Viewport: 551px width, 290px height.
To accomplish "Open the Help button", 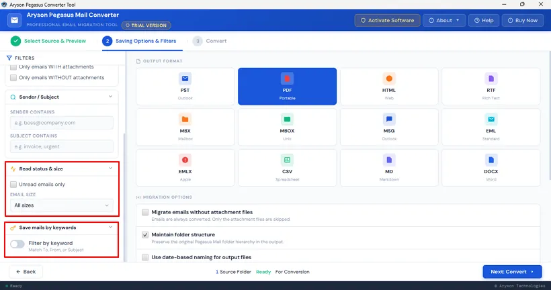I will coord(484,20).
